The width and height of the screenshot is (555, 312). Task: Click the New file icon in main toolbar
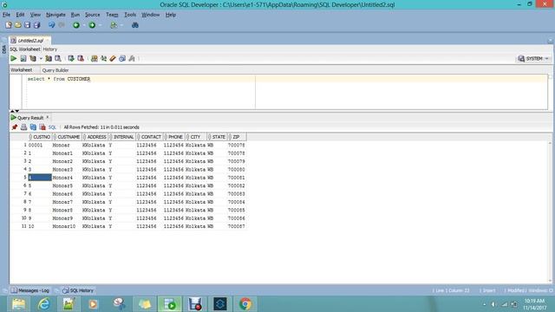(9, 25)
